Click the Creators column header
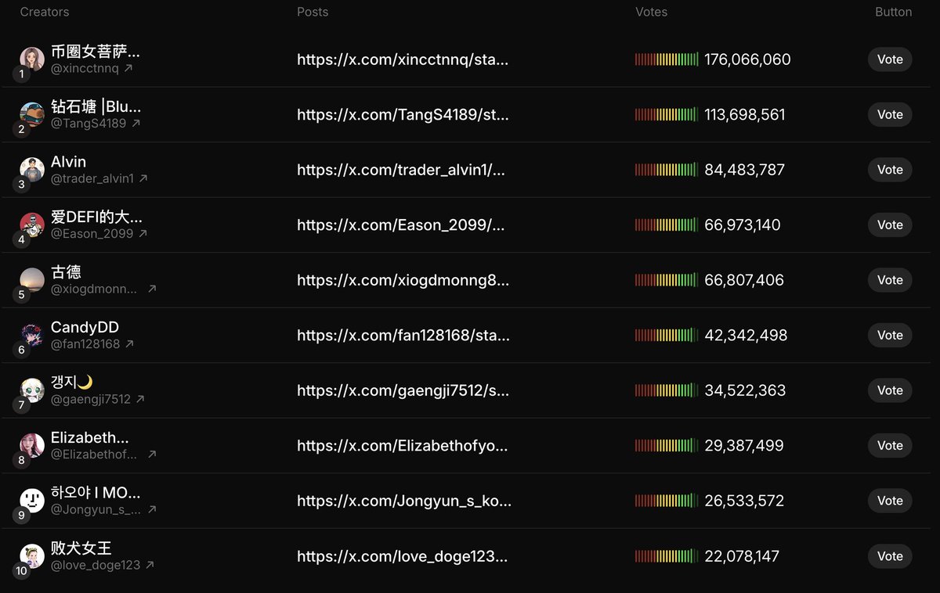The image size is (940, 593). [44, 12]
